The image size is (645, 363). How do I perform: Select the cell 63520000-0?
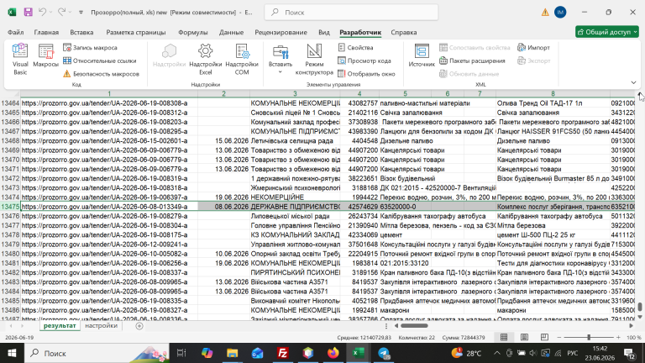pos(405,207)
